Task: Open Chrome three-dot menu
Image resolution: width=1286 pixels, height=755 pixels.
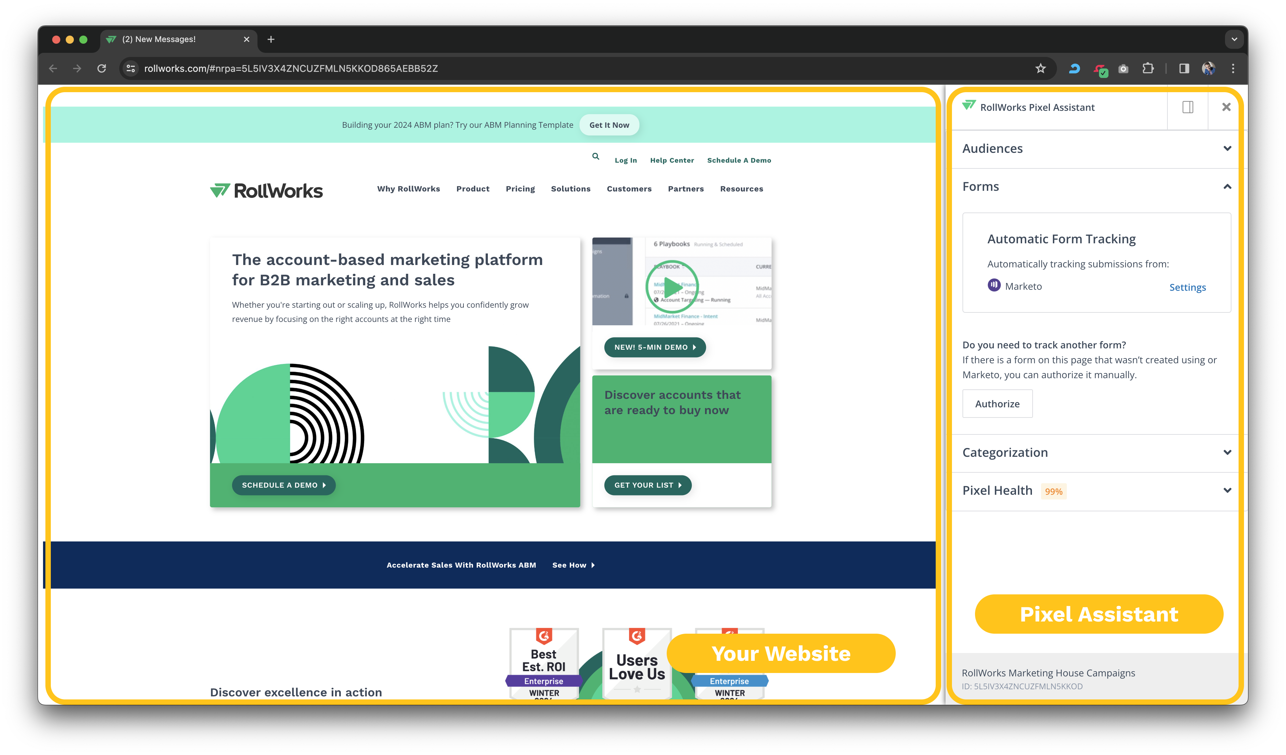Action: pyautogui.click(x=1233, y=68)
